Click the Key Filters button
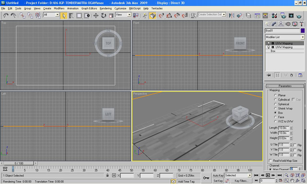The width and height of the screenshot is (307, 184). tap(241, 181)
